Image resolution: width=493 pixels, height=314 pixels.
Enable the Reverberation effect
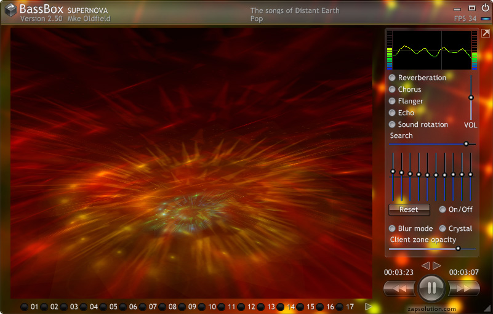click(x=392, y=78)
